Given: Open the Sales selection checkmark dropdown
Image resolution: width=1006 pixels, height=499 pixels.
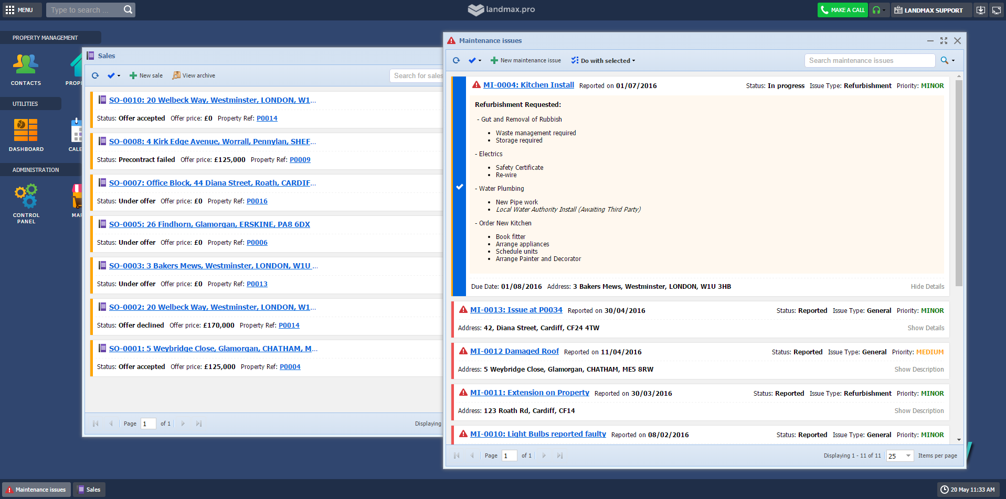Looking at the screenshot, I should (113, 75).
